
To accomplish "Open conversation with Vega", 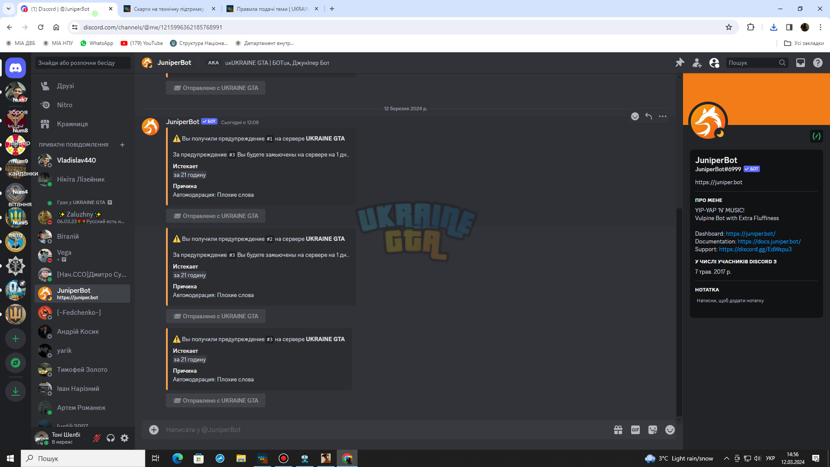I will pos(82,256).
